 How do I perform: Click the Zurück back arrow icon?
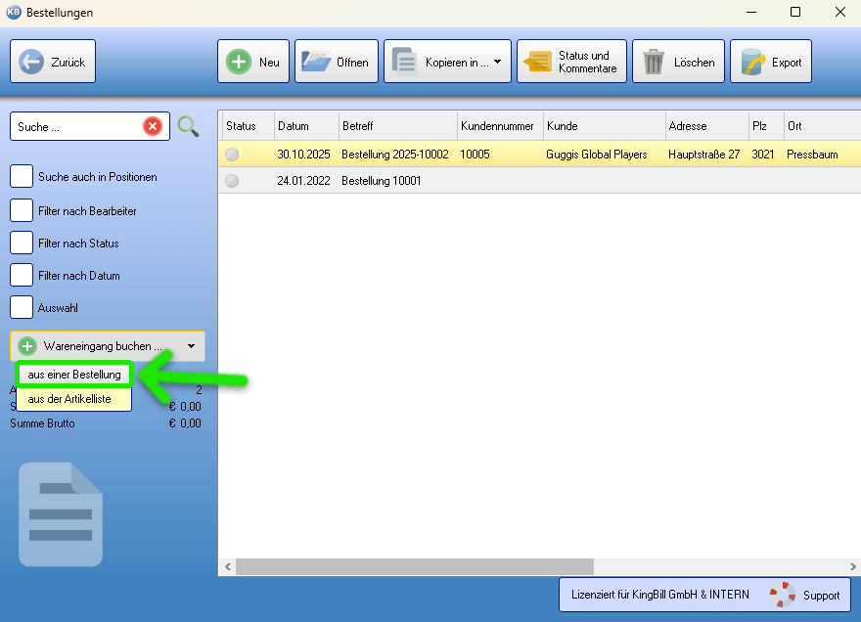pyautogui.click(x=31, y=62)
